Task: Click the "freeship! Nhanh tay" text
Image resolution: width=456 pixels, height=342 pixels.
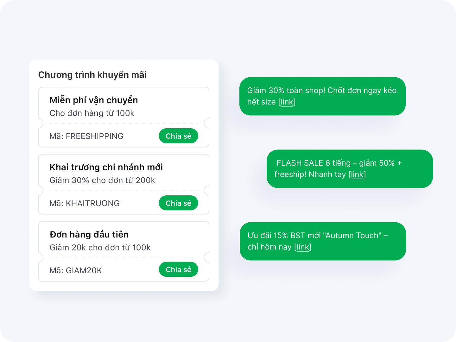Action: [x=310, y=174]
